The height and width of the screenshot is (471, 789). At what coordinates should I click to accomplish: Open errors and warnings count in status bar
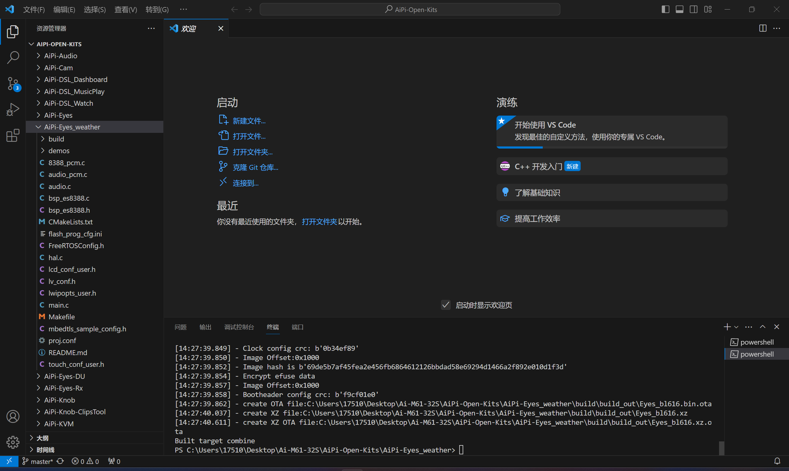click(85, 461)
